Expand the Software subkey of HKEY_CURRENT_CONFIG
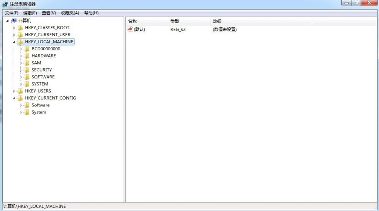 21,105
